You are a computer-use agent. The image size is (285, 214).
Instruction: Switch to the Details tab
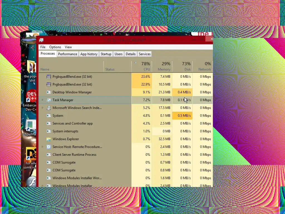[131, 54]
